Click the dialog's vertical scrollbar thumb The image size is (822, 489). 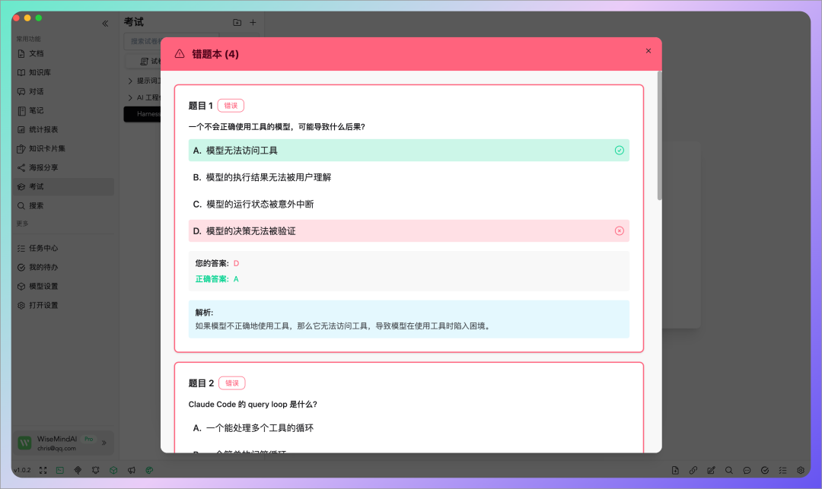(659, 135)
